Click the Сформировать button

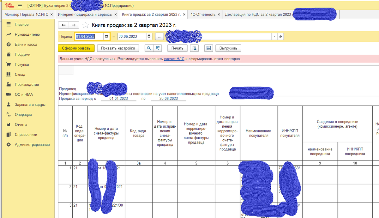click(x=76, y=48)
